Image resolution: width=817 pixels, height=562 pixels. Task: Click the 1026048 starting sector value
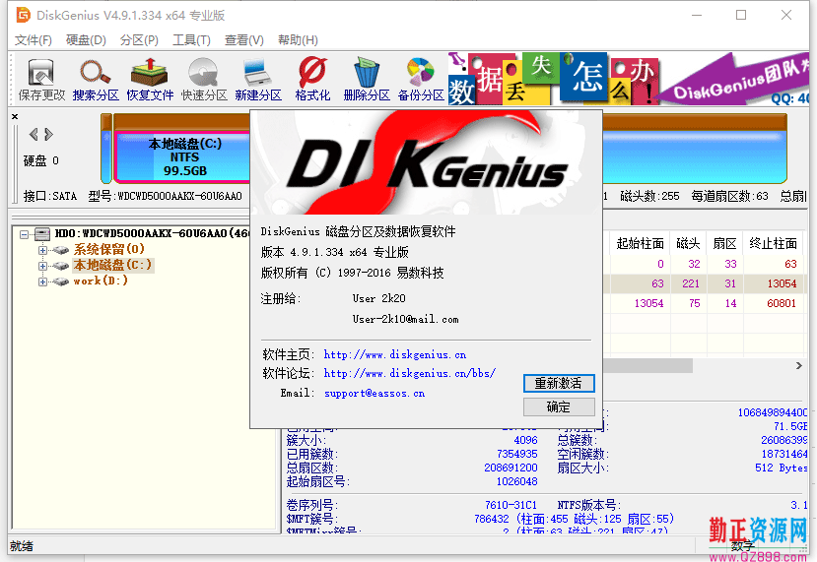tap(516, 482)
